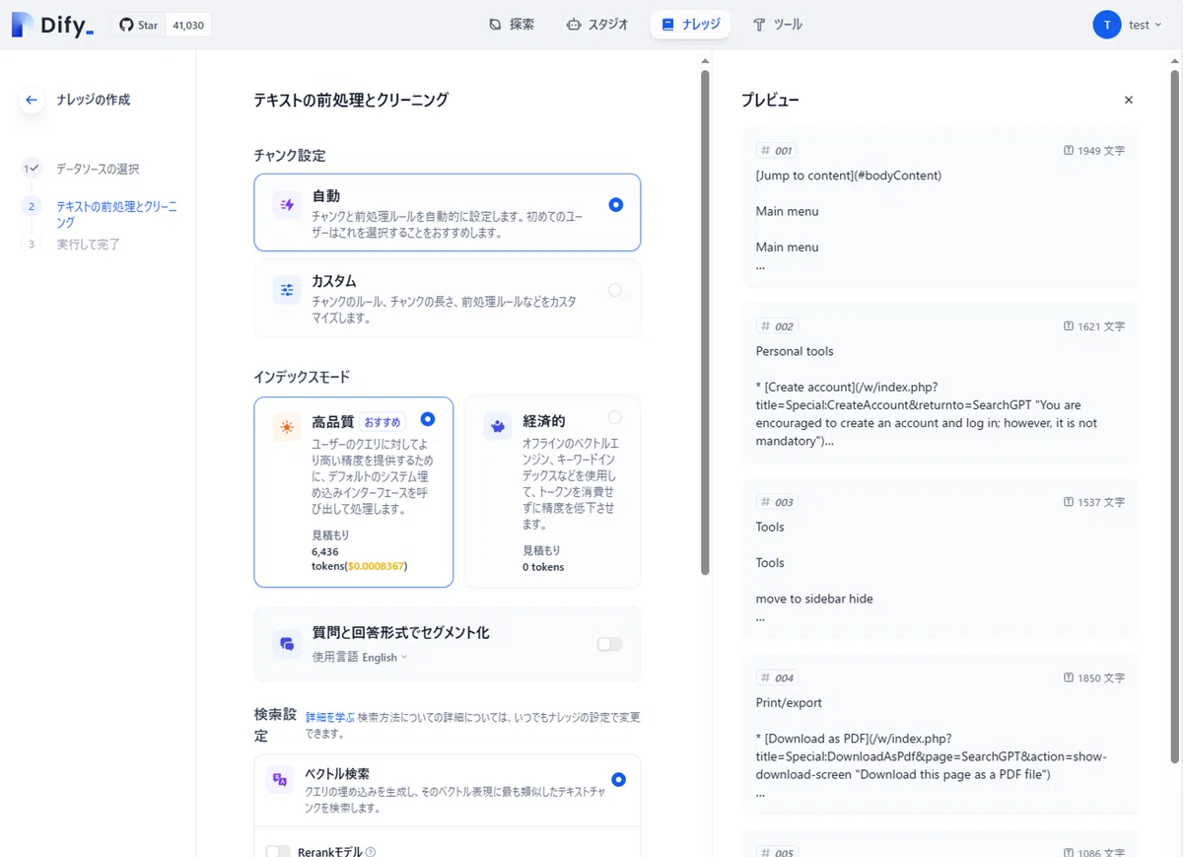Screen dimensions: 1183x857
Task: Select the ベクトル検索 radio button
Action: pos(618,779)
